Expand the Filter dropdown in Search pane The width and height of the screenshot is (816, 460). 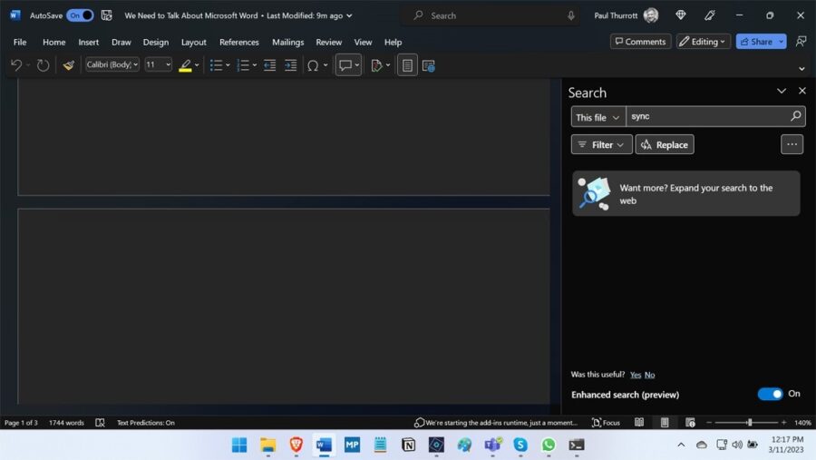602,144
